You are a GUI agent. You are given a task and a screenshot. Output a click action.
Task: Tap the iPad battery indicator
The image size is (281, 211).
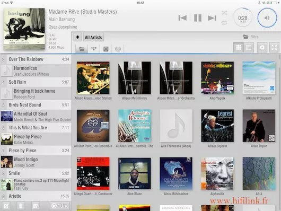tap(274, 3)
